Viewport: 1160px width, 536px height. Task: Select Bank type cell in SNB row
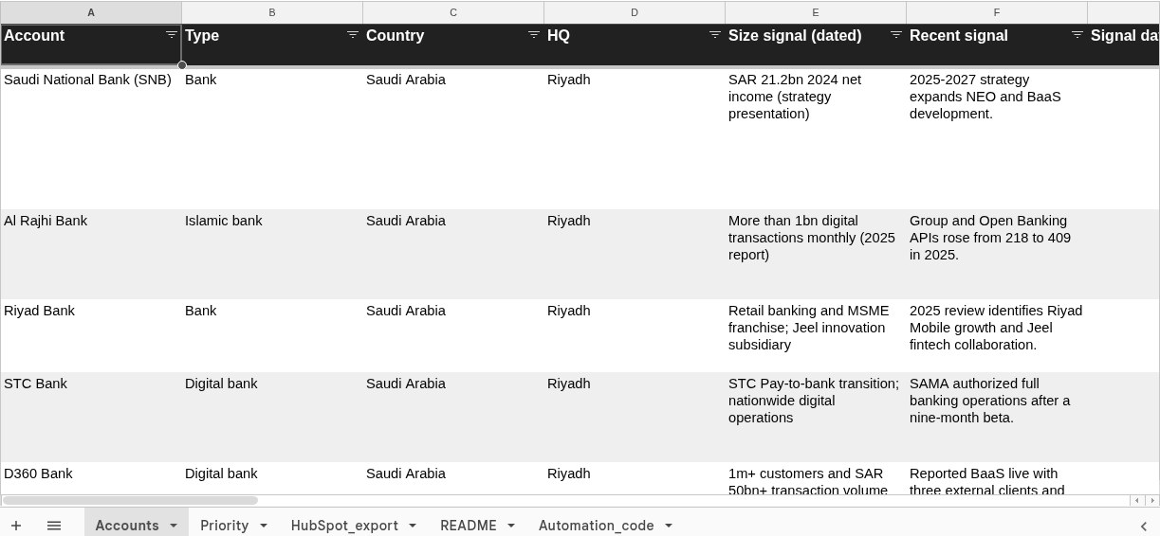point(272,139)
